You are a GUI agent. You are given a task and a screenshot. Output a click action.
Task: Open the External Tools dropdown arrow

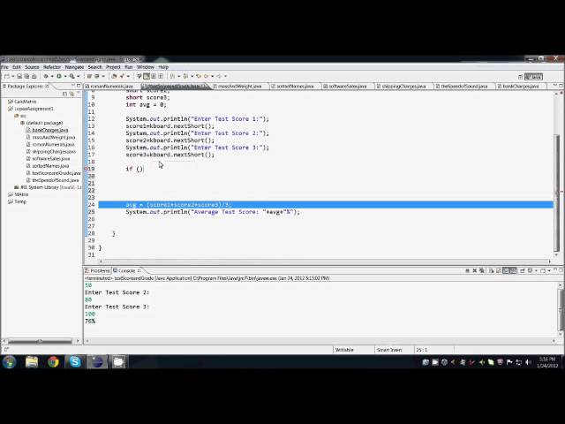point(79,76)
